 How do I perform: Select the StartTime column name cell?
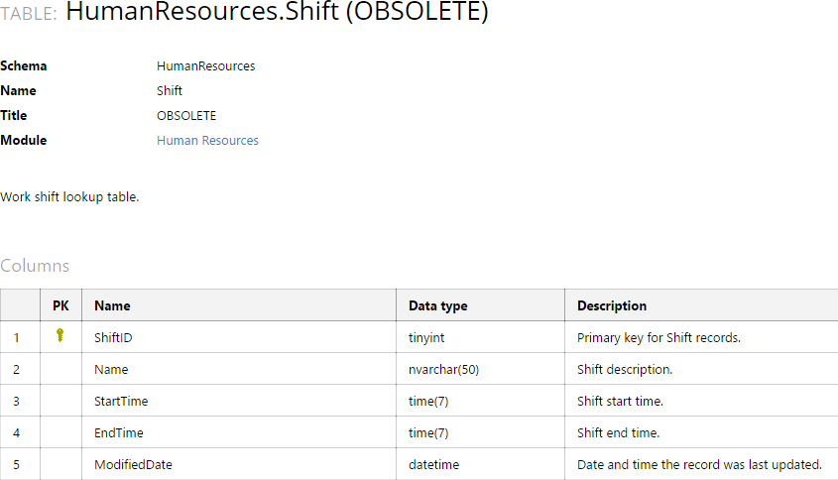(x=121, y=401)
